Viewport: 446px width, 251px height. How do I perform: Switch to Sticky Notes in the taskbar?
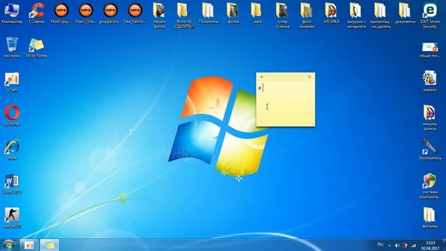49,245
